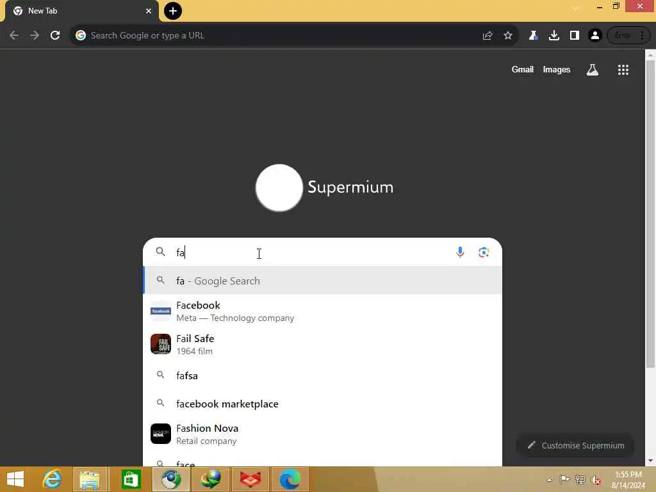This screenshot has height=492, width=656.
Task: Open the clock showing 1:55 PM
Action: 628,479
